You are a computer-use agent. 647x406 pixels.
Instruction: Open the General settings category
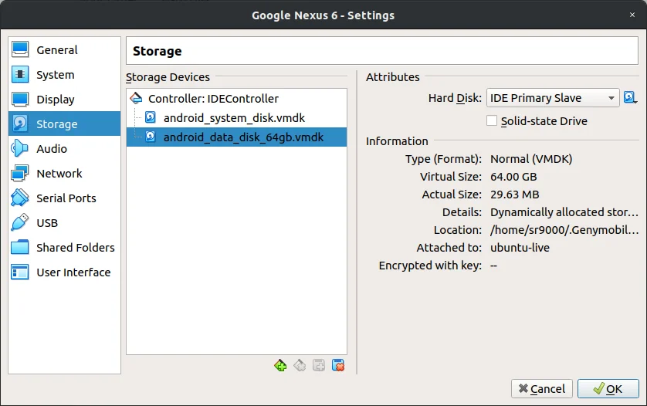pyautogui.click(x=64, y=50)
